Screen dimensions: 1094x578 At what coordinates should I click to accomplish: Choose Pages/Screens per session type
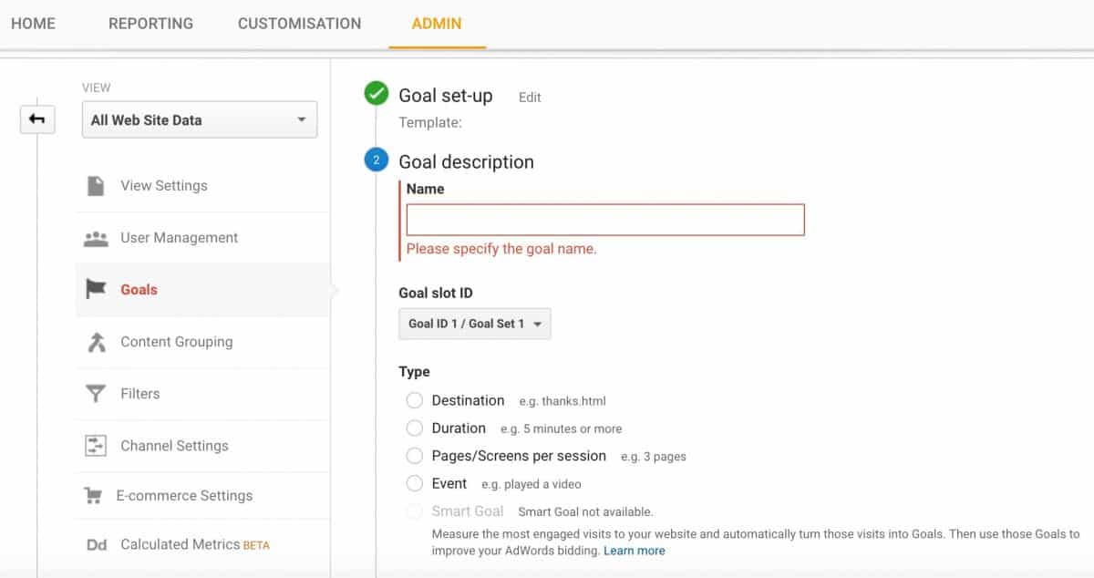(415, 456)
